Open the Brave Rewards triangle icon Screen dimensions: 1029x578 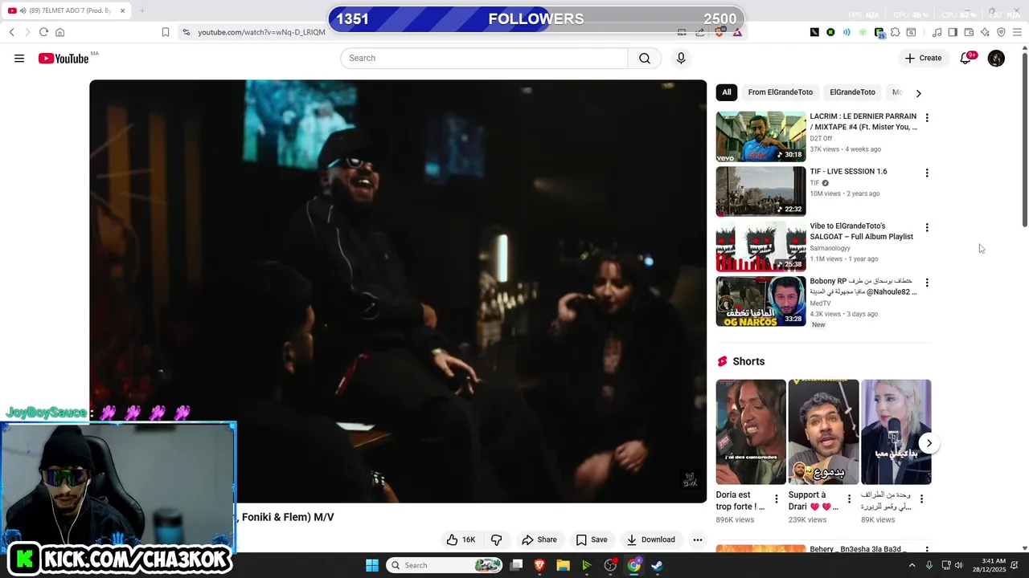tap(736, 32)
